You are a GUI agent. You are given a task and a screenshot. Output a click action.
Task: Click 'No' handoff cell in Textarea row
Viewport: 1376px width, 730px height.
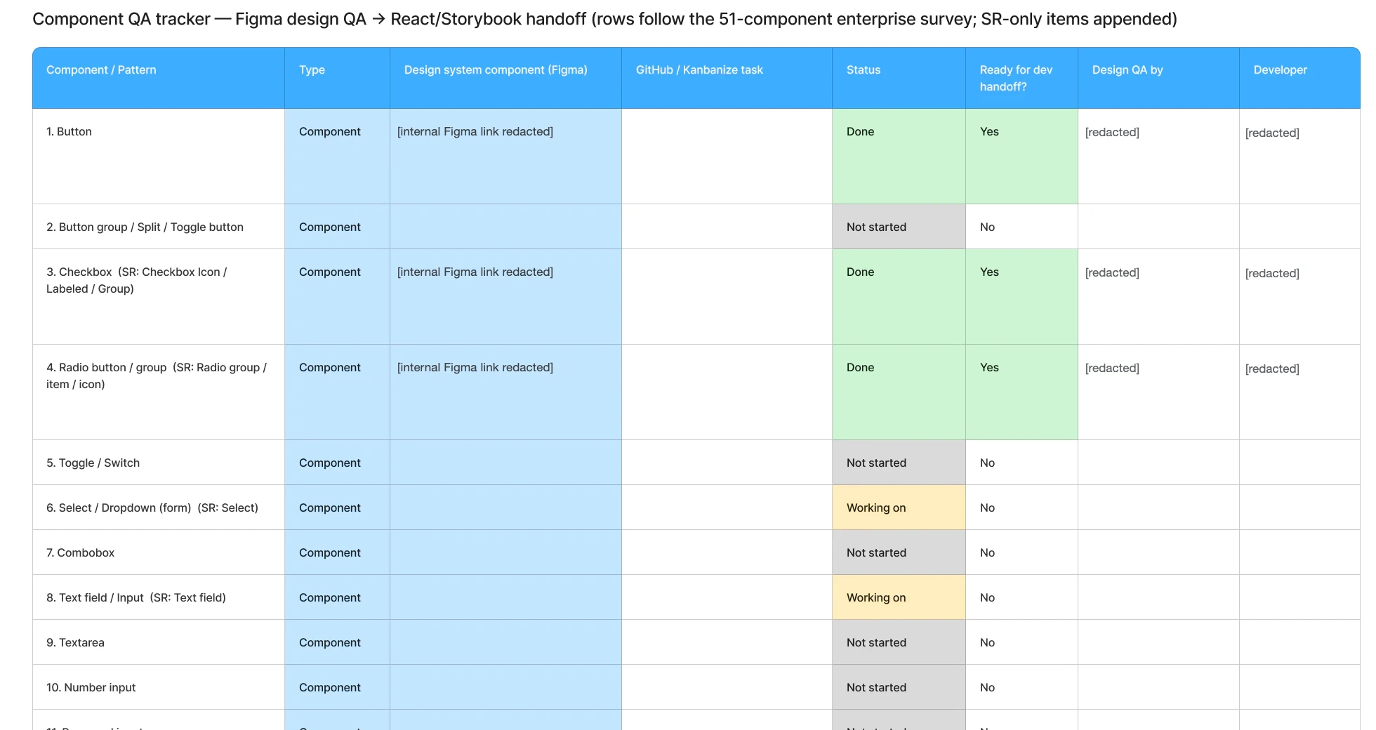click(1022, 642)
